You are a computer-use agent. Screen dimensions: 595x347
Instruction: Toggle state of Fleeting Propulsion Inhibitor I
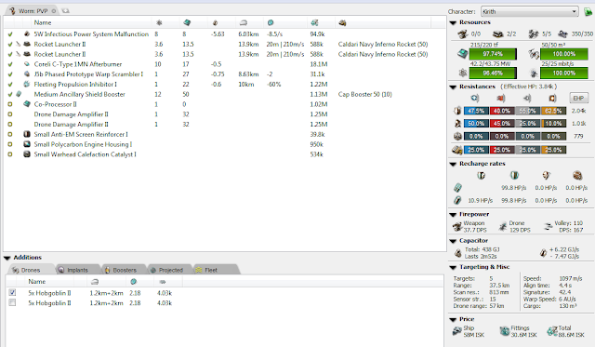tap(10, 85)
